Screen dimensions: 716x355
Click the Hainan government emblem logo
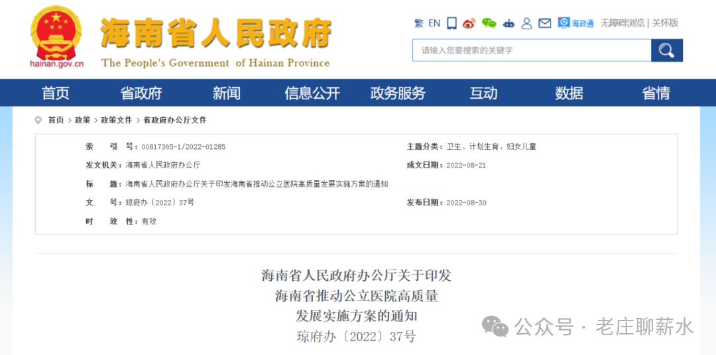56,32
